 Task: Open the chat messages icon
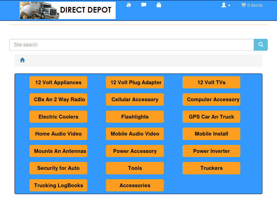(x=144, y=5)
